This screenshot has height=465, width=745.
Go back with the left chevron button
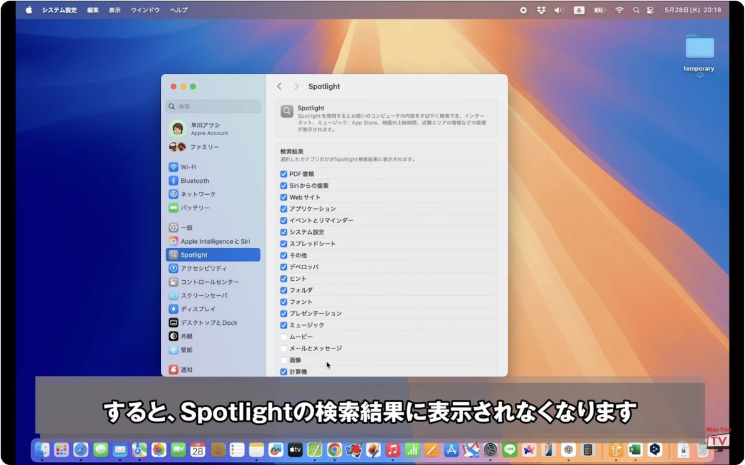click(x=279, y=87)
